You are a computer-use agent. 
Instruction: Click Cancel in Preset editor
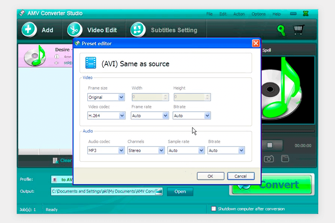pos(240,176)
